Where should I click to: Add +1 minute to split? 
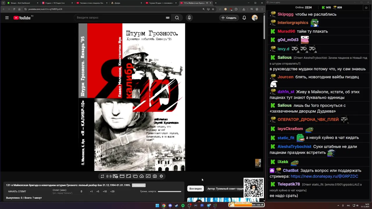coord(91,192)
